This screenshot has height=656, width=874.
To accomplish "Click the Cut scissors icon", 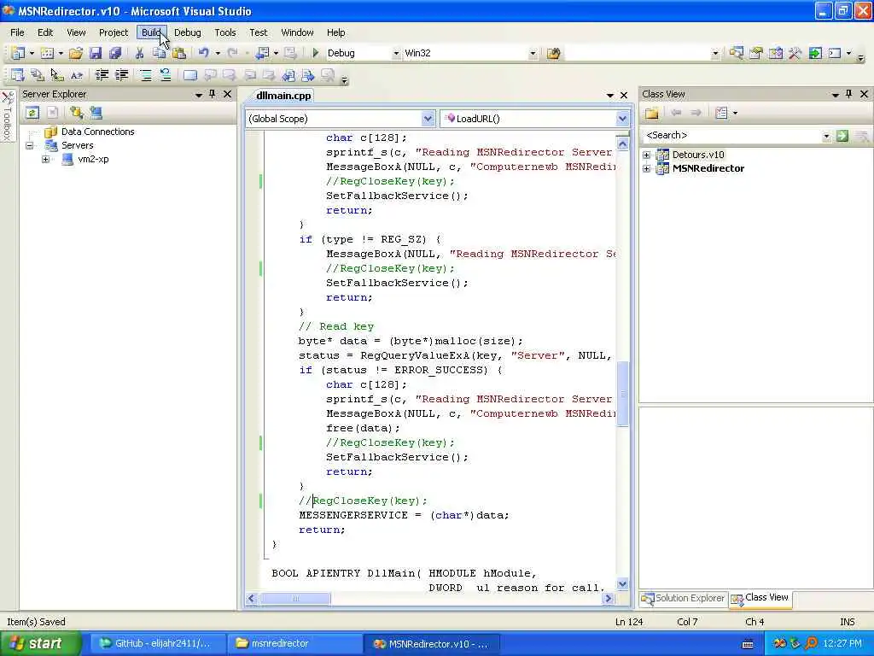I will coord(139,53).
